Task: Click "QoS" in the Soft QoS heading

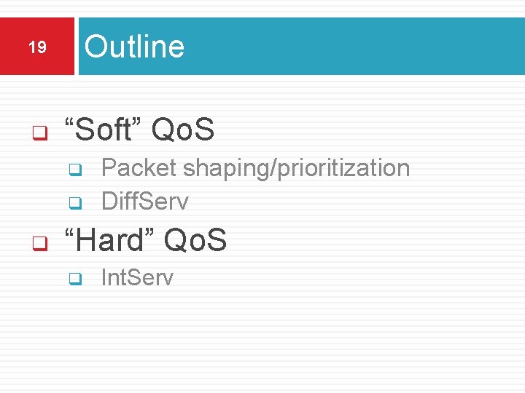Action: (183, 130)
